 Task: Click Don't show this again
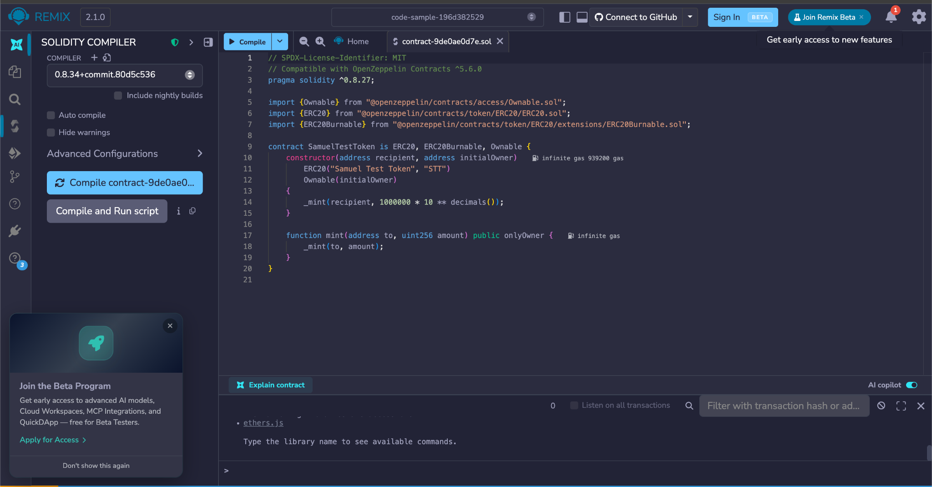(x=96, y=465)
